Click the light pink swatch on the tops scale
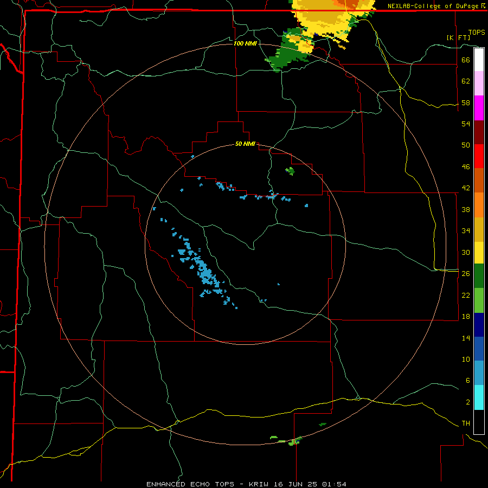The image size is (488, 488). pyautogui.click(x=479, y=84)
